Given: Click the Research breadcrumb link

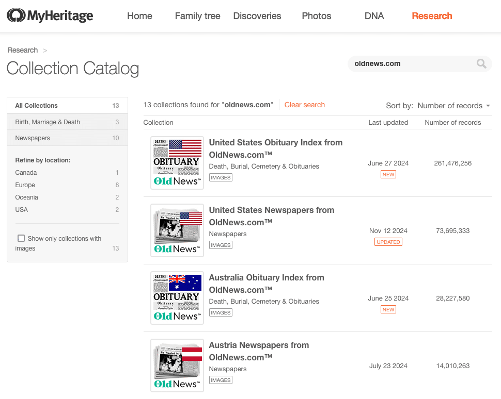Looking at the screenshot, I should click(23, 50).
